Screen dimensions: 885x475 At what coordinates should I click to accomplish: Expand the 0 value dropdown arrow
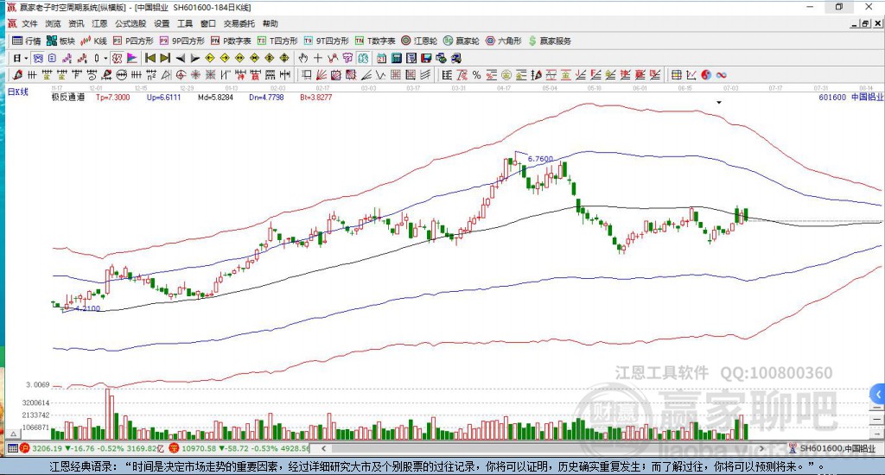[x=105, y=58]
